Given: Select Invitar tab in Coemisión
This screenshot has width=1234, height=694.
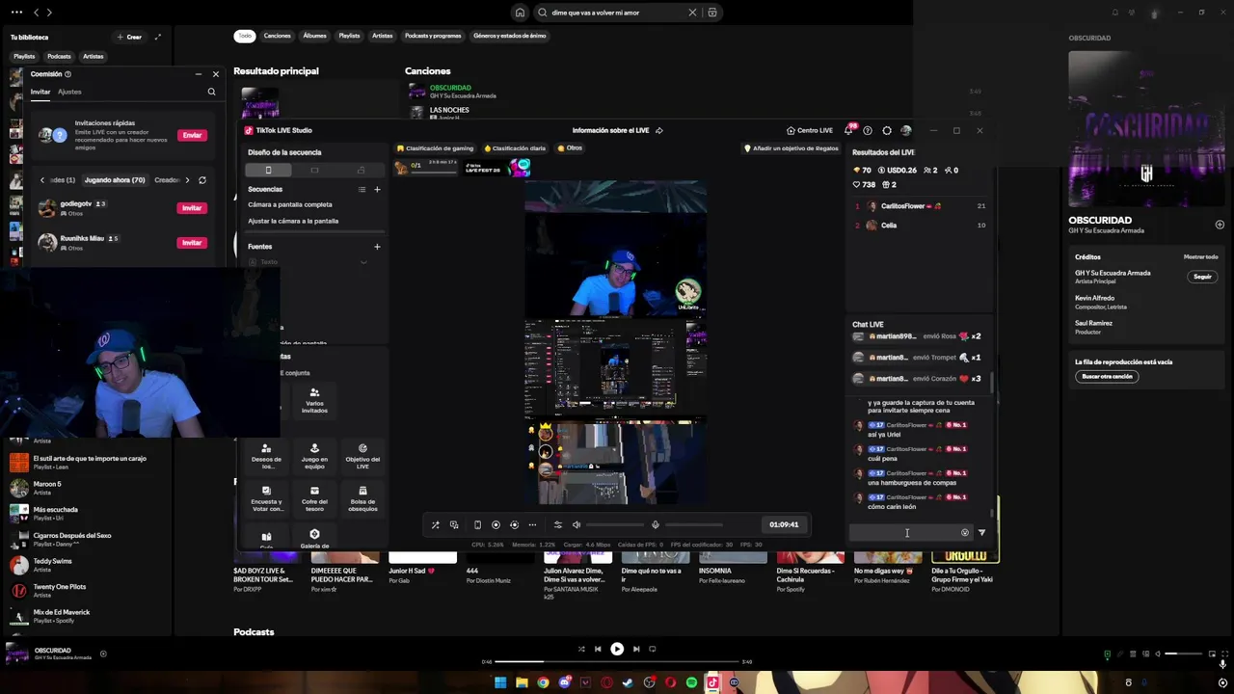Looking at the screenshot, I should point(40,92).
